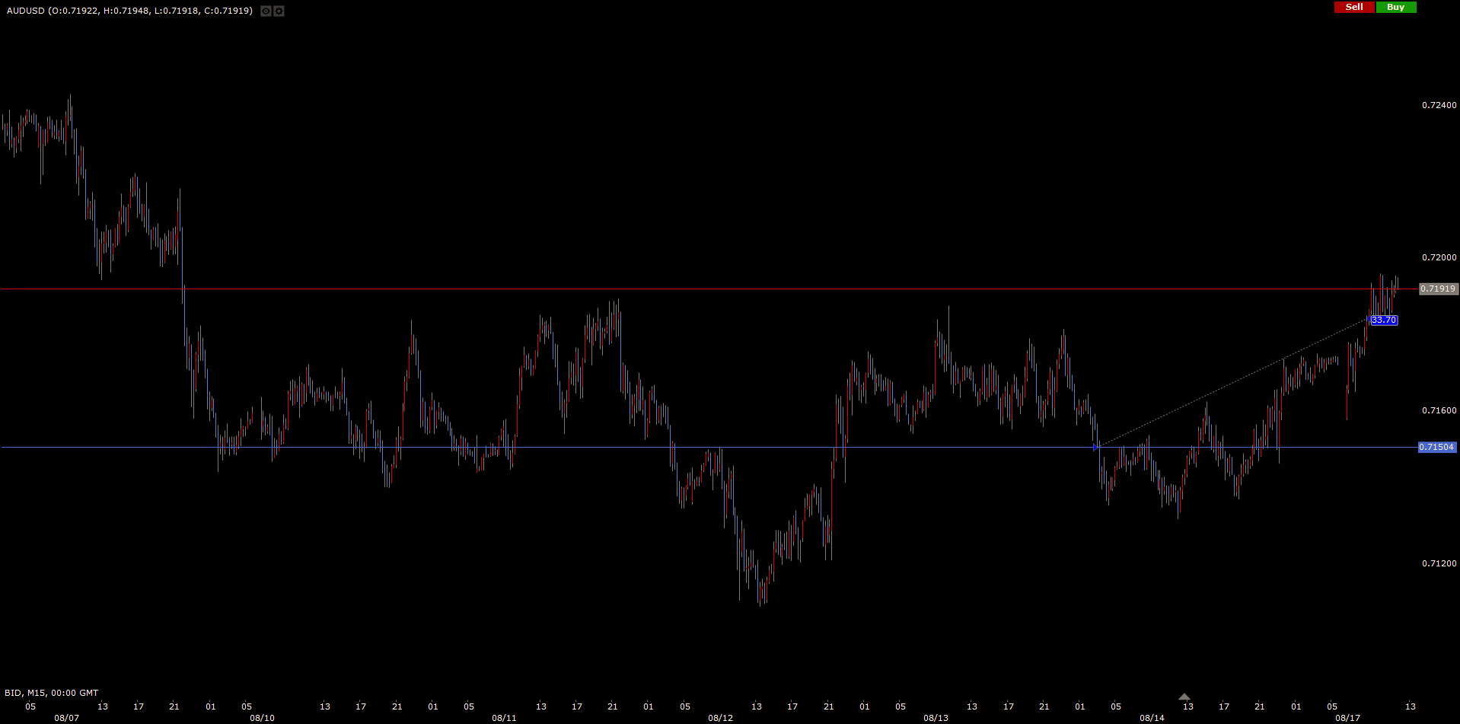This screenshot has height=724, width=1460.
Task: Open chart settings via the gear icon
Action: pos(279,11)
